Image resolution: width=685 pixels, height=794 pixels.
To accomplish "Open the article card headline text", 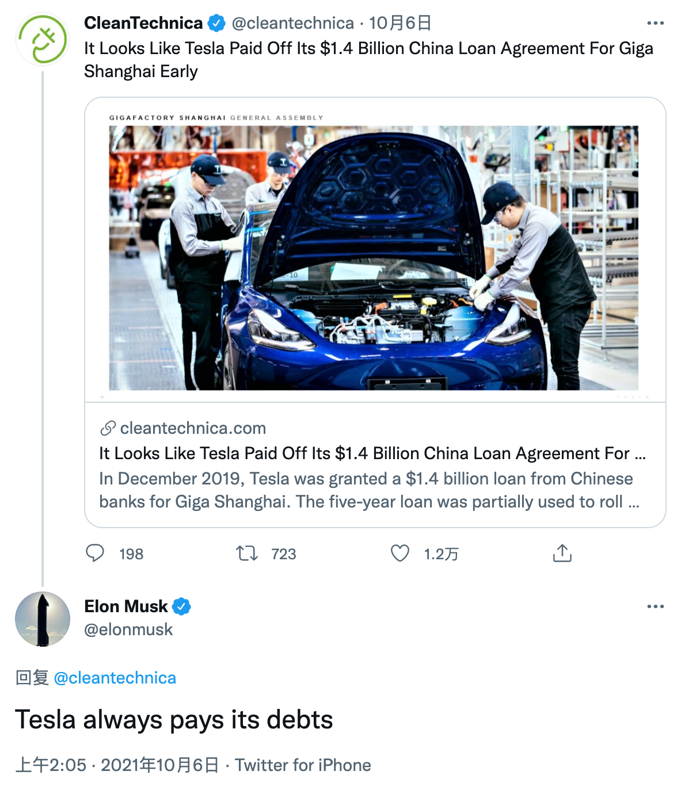I will [372, 453].
